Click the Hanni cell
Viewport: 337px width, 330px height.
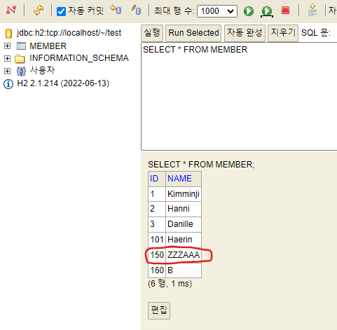[x=184, y=209]
